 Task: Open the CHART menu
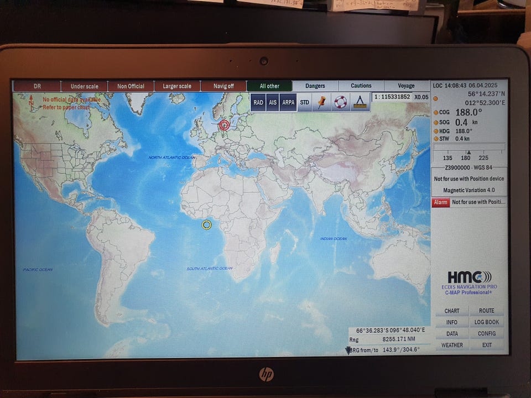click(452, 311)
